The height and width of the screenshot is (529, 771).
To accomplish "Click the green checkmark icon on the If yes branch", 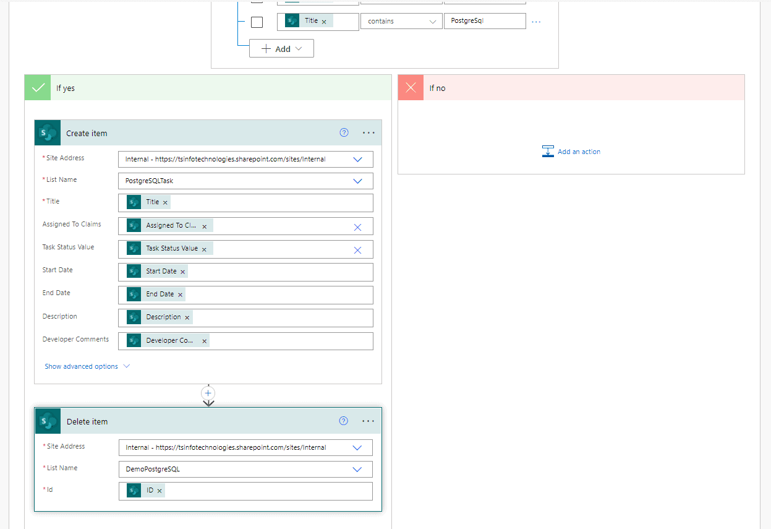I will click(37, 87).
